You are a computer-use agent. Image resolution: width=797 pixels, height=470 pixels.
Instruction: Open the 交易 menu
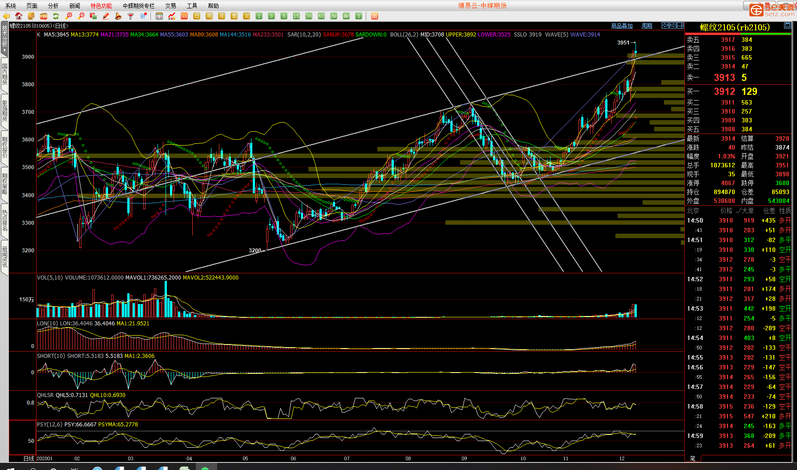pos(171,6)
